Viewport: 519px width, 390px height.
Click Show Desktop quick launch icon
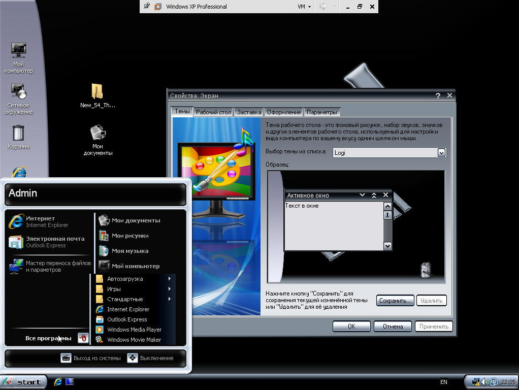tap(69, 382)
